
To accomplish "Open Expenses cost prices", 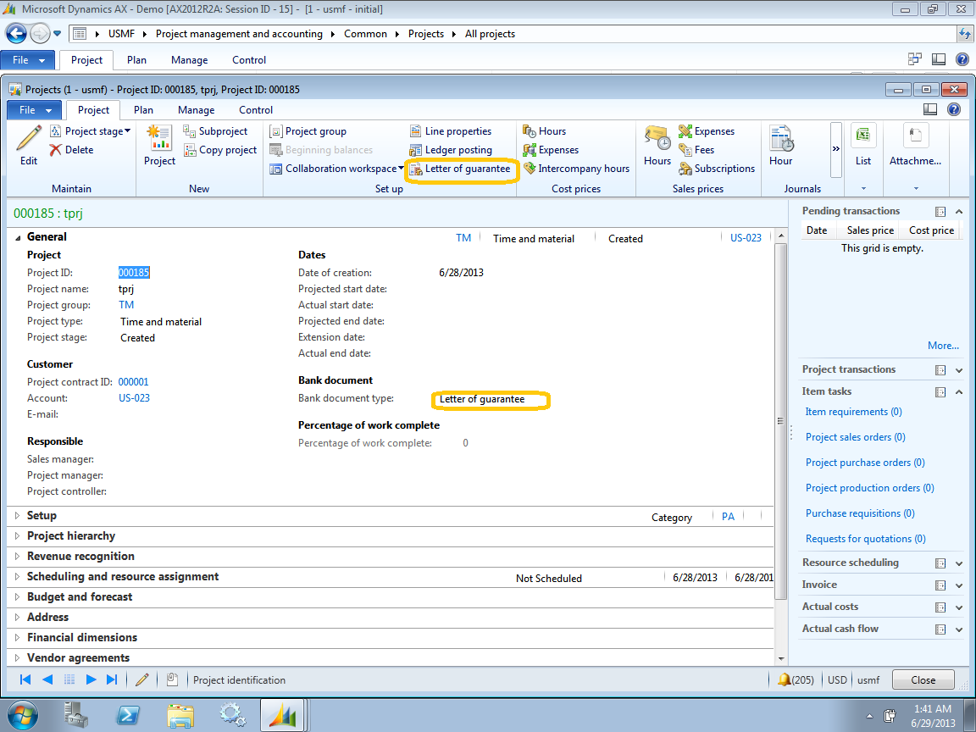I will [x=551, y=150].
